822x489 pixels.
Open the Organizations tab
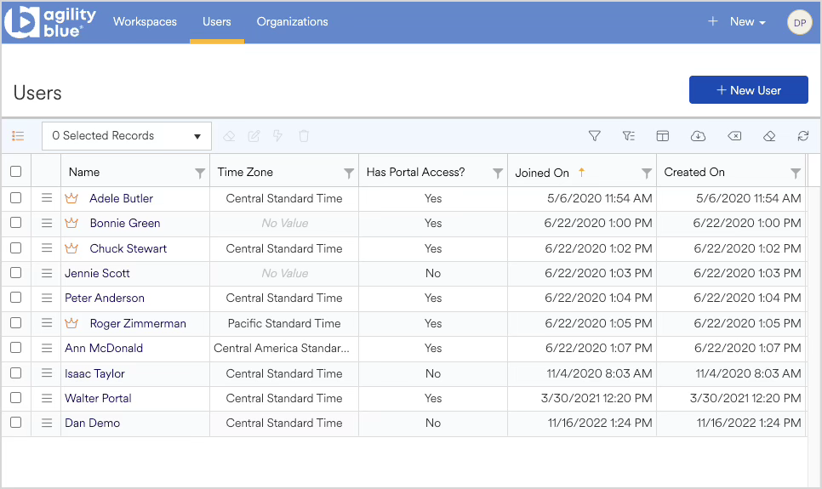pos(292,21)
